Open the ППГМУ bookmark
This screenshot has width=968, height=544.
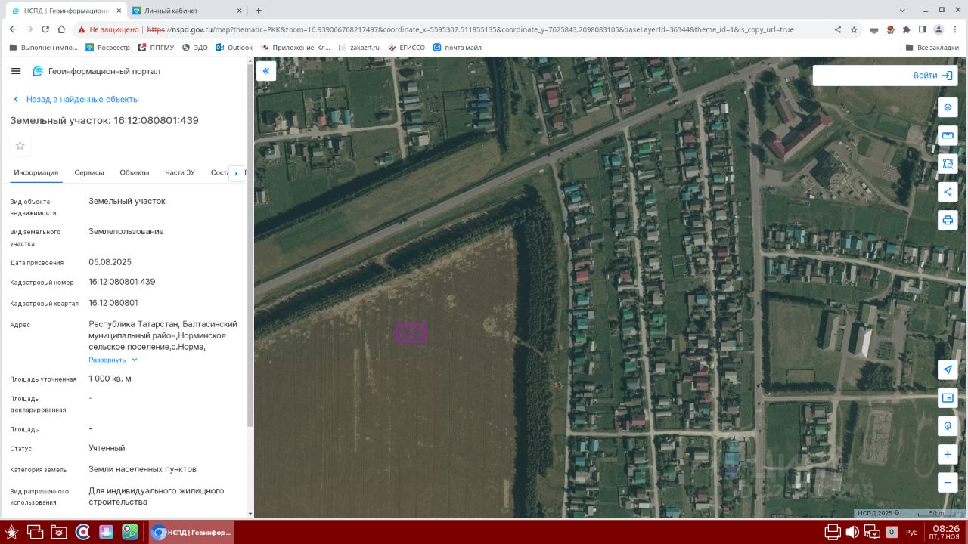pos(156,48)
